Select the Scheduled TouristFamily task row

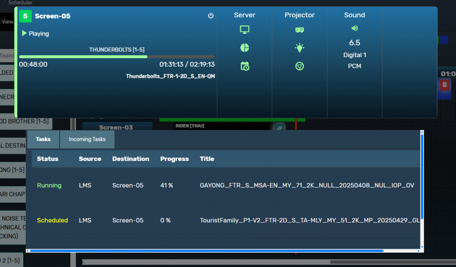pos(223,220)
